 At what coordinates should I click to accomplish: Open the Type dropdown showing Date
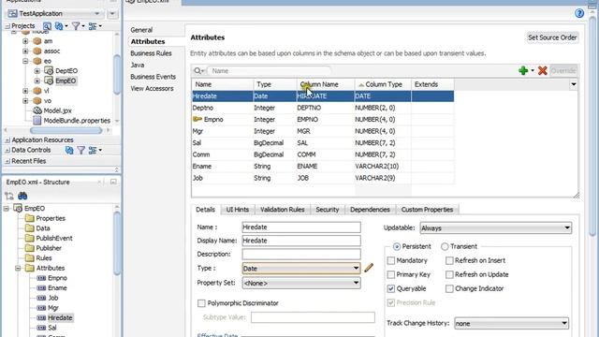tap(301, 269)
